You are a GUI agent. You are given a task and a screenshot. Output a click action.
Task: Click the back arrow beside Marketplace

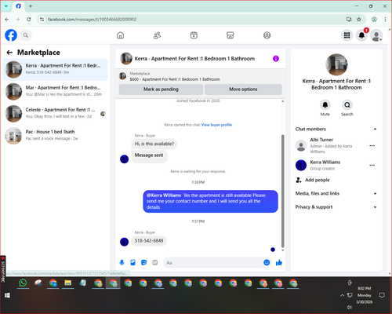pyautogui.click(x=9, y=53)
